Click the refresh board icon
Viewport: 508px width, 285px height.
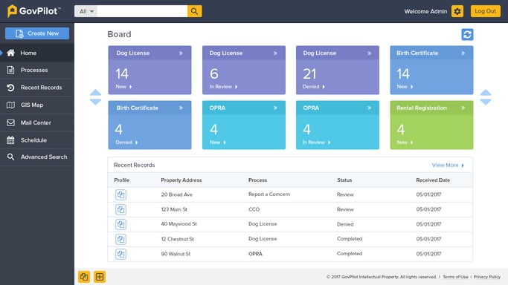pyautogui.click(x=467, y=35)
